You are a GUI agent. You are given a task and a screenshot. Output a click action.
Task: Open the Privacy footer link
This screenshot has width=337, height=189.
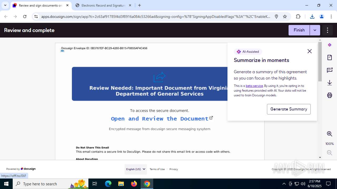tap(174, 169)
